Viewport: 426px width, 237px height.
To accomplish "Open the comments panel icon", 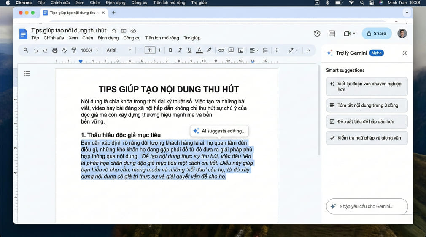I will point(332,34).
